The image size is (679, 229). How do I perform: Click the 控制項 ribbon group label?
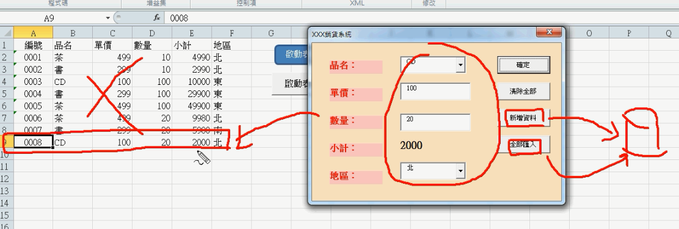click(246, 3)
